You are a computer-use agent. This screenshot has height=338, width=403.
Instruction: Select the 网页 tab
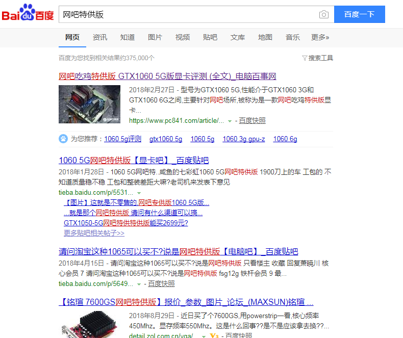[72, 38]
